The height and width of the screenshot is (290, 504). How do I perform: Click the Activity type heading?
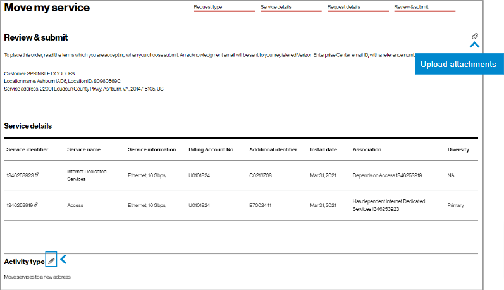pos(24,262)
